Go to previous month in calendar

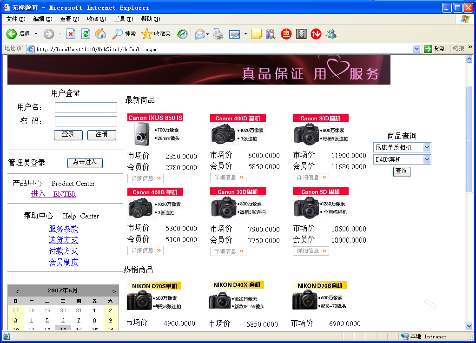(x=17, y=292)
